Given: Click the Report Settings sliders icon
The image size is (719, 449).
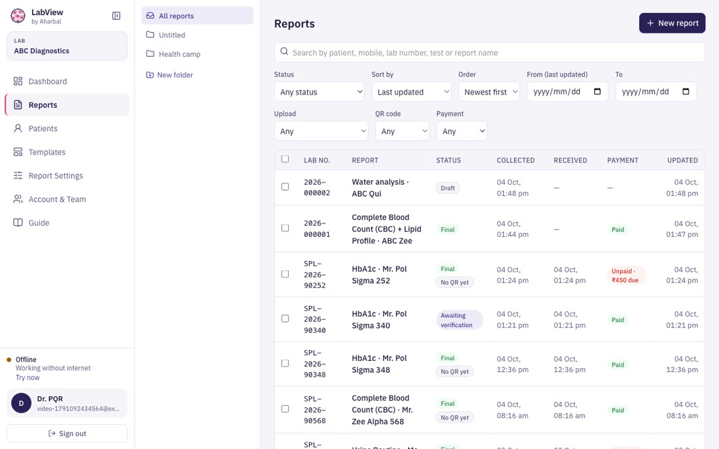Looking at the screenshot, I should (x=18, y=176).
